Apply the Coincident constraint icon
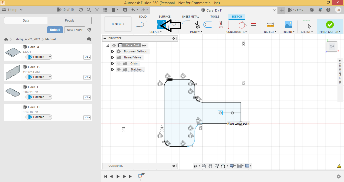The height and width of the screenshot is (182, 344). 232,25
